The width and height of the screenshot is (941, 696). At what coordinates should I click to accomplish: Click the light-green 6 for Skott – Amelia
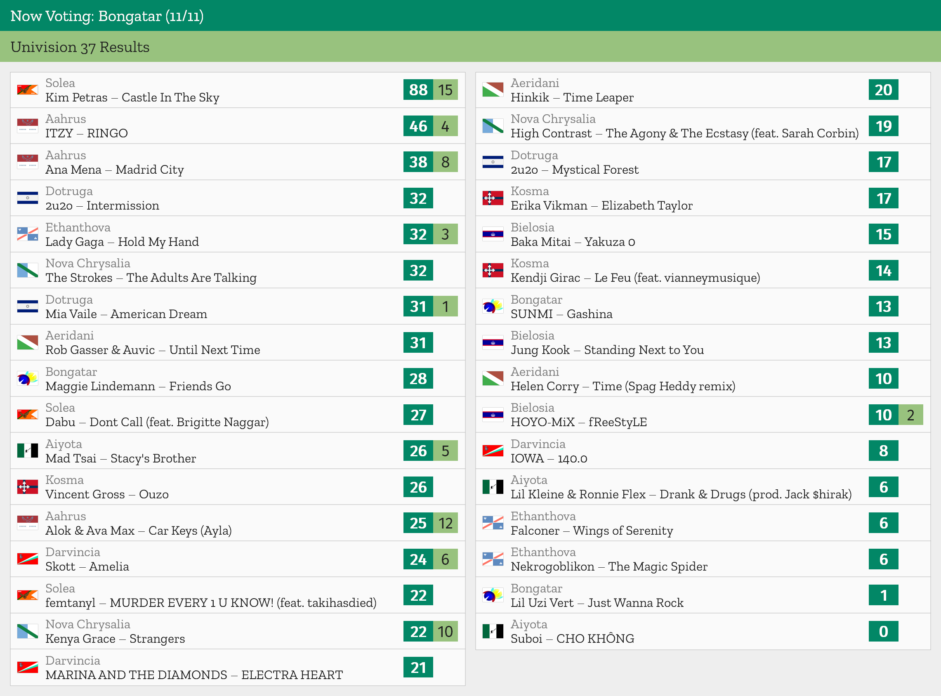pos(445,559)
